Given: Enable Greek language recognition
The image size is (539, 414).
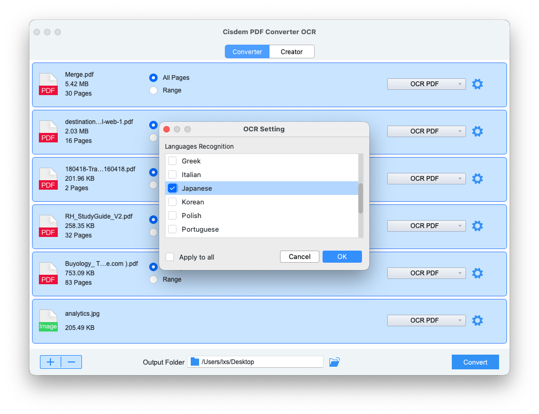Looking at the screenshot, I should point(172,161).
